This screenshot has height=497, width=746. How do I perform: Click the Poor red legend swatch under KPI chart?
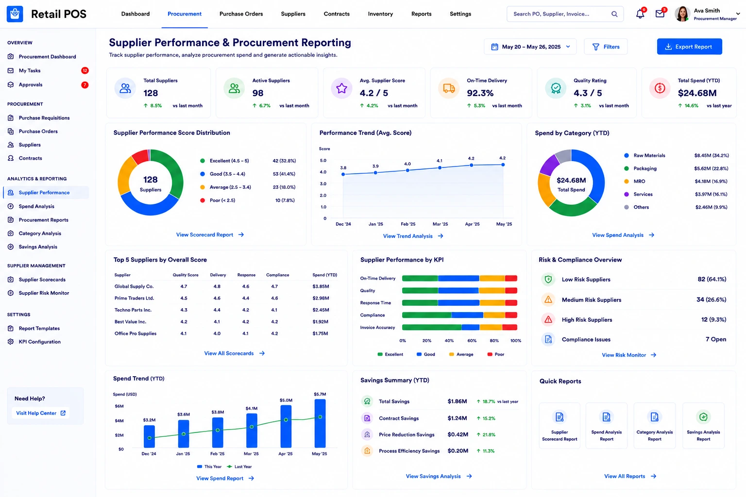point(490,354)
